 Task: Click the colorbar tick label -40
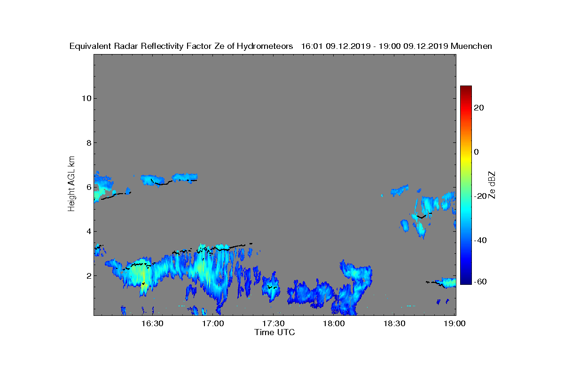479,241
